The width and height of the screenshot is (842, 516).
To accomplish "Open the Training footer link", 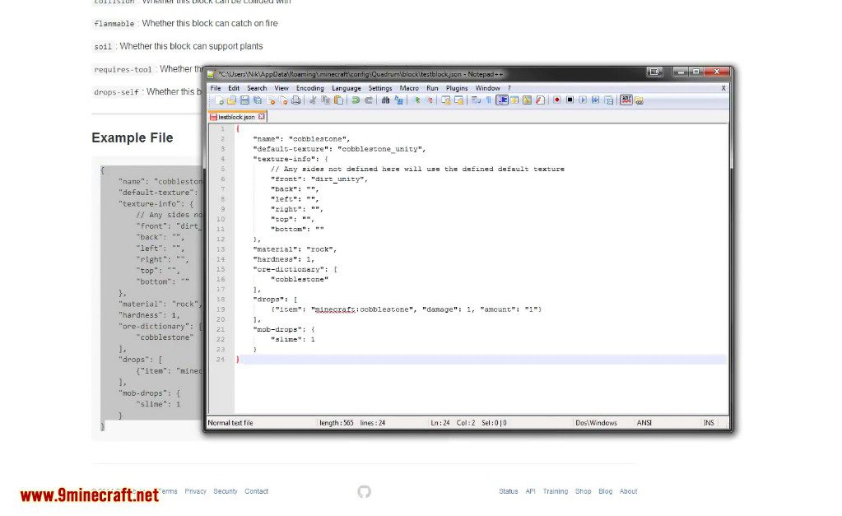I will coord(556,491).
